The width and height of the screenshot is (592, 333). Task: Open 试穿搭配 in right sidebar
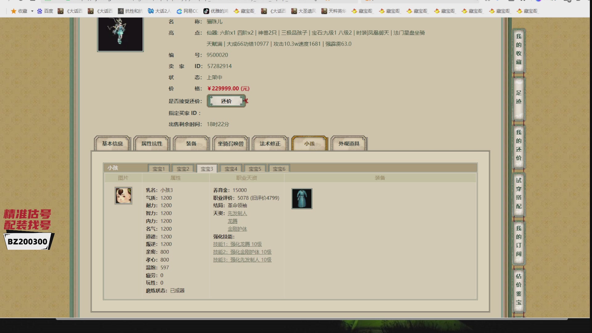(x=519, y=193)
